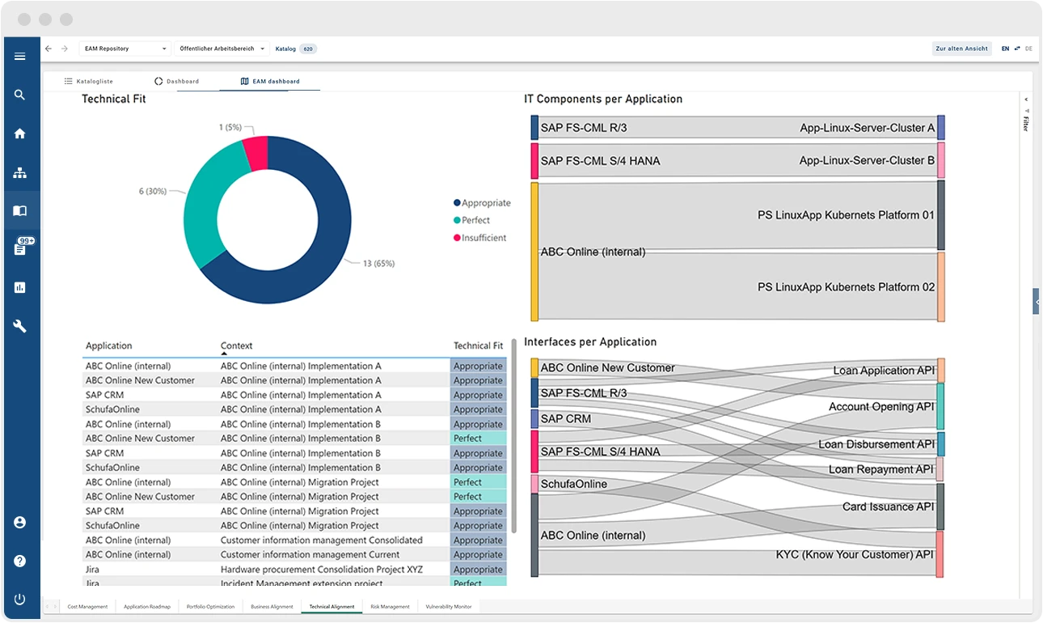
Task: Click the power logout icon
Action: (20, 600)
